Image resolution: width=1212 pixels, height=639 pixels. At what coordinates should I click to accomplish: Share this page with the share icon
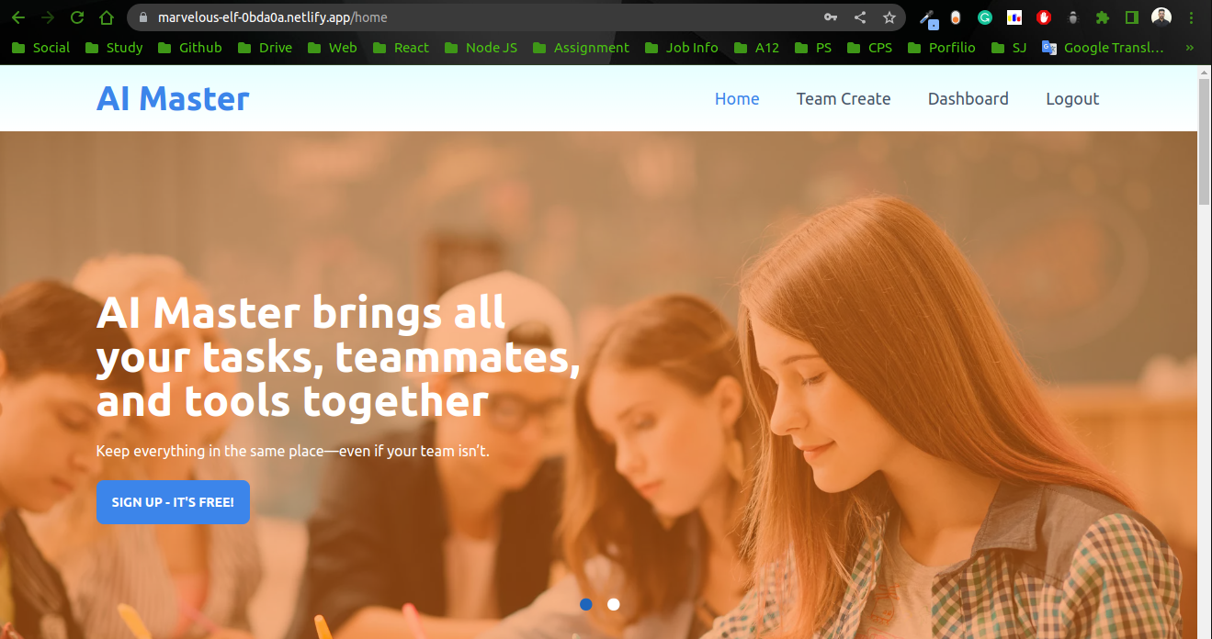point(860,17)
